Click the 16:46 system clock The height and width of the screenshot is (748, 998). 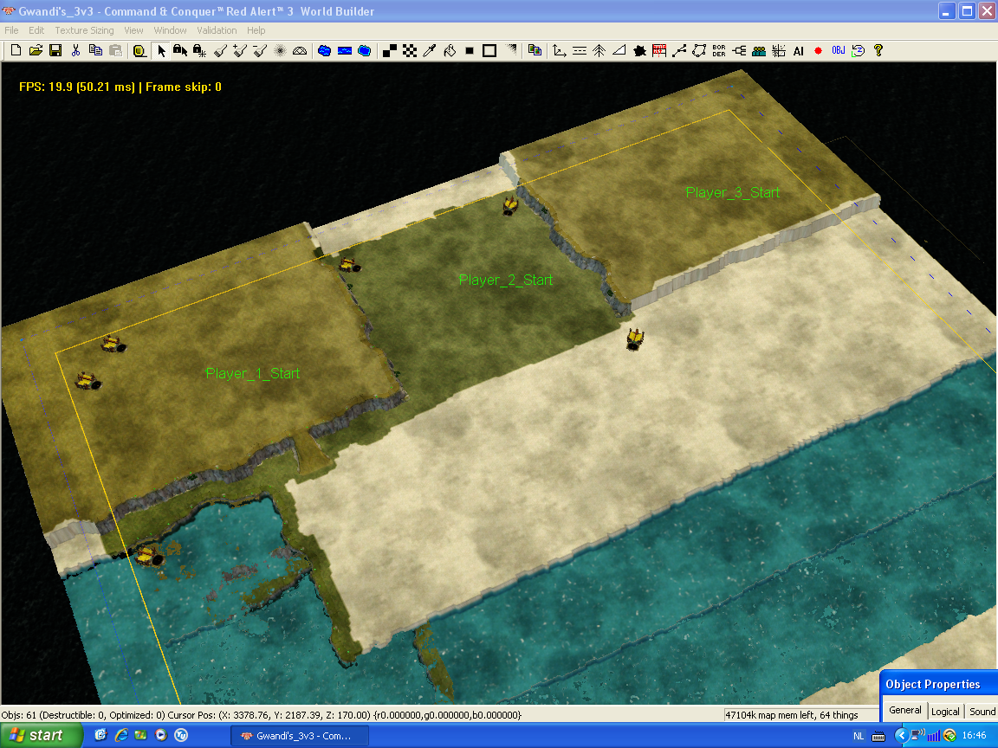tap(974, 735)
